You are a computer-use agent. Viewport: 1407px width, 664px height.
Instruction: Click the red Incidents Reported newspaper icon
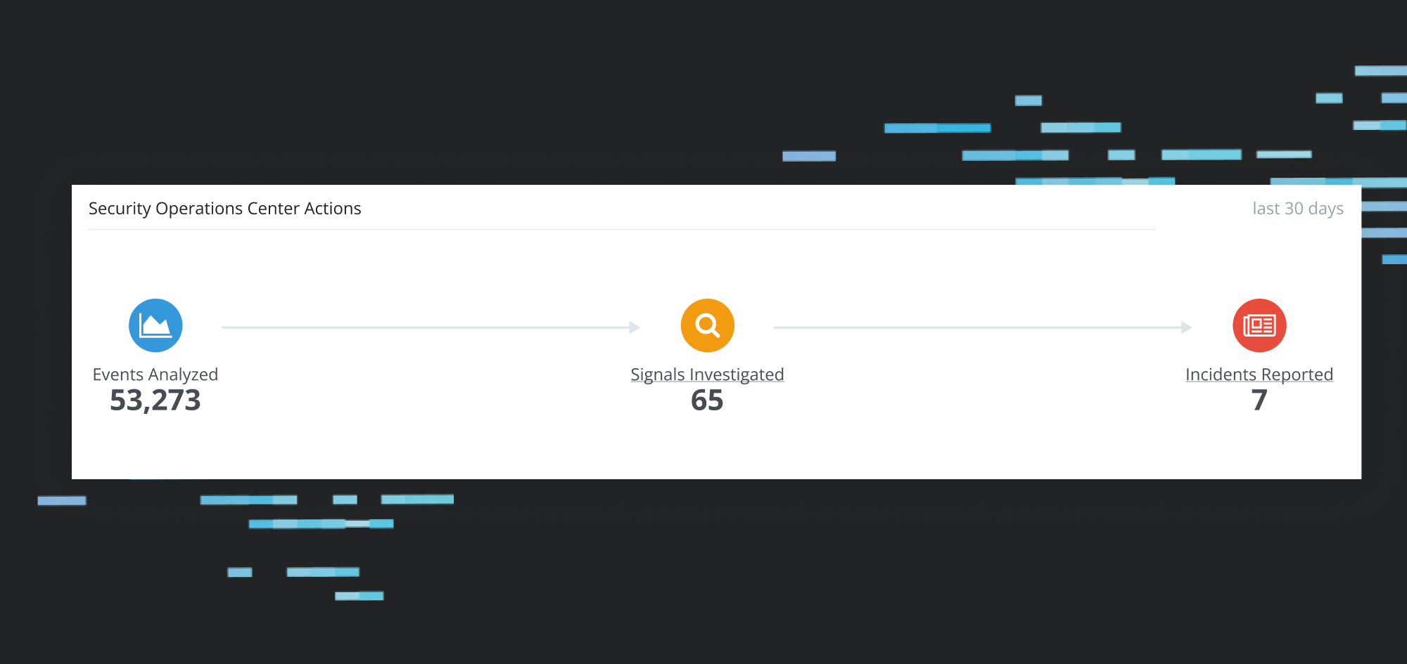(x=1259, y=325)
